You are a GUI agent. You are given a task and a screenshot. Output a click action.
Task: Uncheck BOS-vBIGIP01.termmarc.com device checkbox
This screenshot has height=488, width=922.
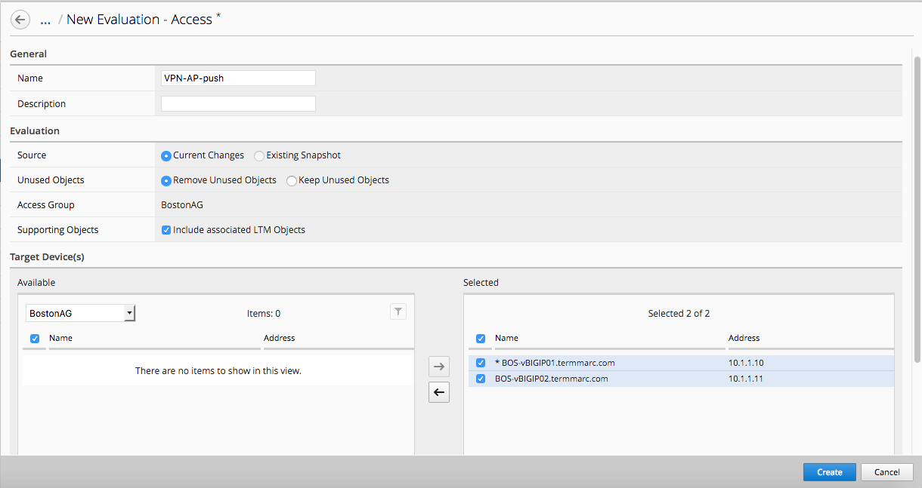point(481,363)
